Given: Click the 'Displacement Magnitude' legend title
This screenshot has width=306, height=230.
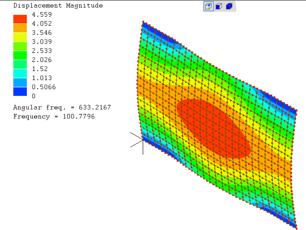Looking at the screenshot, I should point(58,5).
